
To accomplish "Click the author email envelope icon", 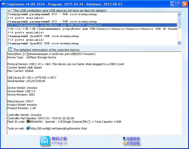I will [x=124, y=143].
